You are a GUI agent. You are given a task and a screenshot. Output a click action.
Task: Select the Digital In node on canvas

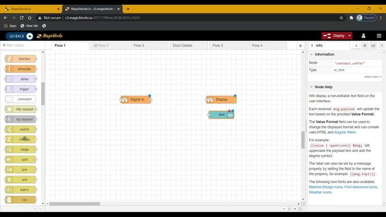[x=136, y=99]
